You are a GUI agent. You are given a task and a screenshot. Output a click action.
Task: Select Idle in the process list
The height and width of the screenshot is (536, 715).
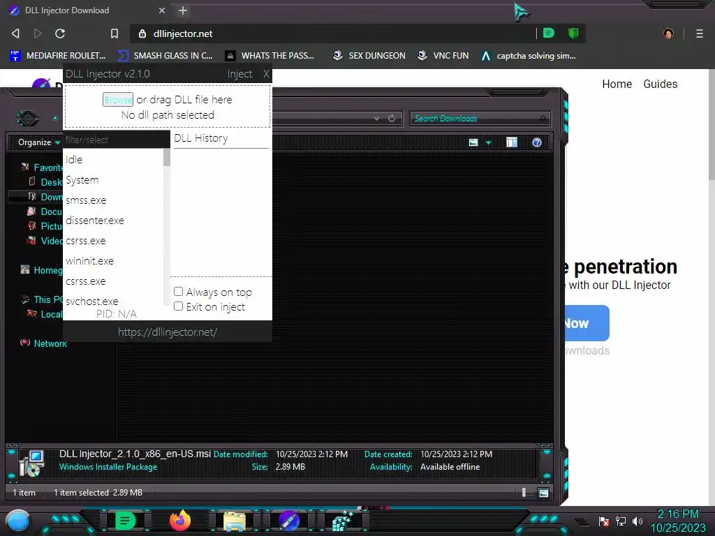[x=113, y=160]
